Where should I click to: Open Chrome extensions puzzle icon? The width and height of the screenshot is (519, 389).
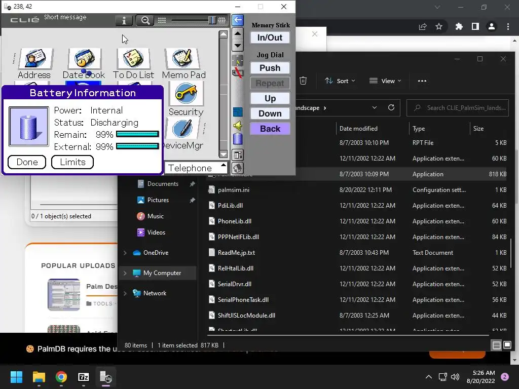(459, 26)
